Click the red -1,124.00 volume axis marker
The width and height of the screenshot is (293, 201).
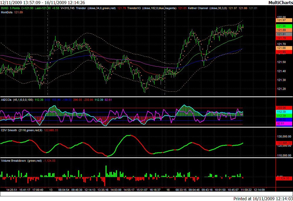(284, 178)
